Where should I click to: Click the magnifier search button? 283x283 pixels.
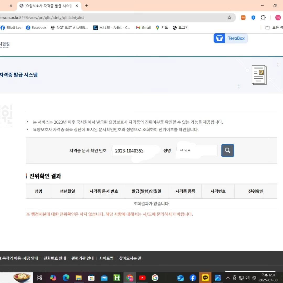228,150
